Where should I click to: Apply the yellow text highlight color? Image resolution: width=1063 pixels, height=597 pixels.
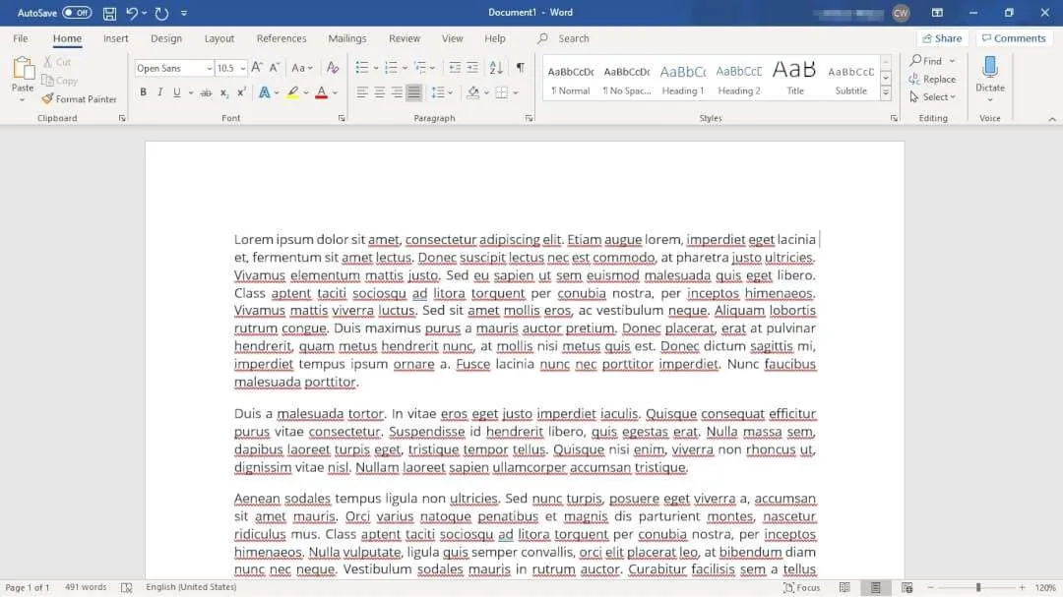(x=292, y=92)
